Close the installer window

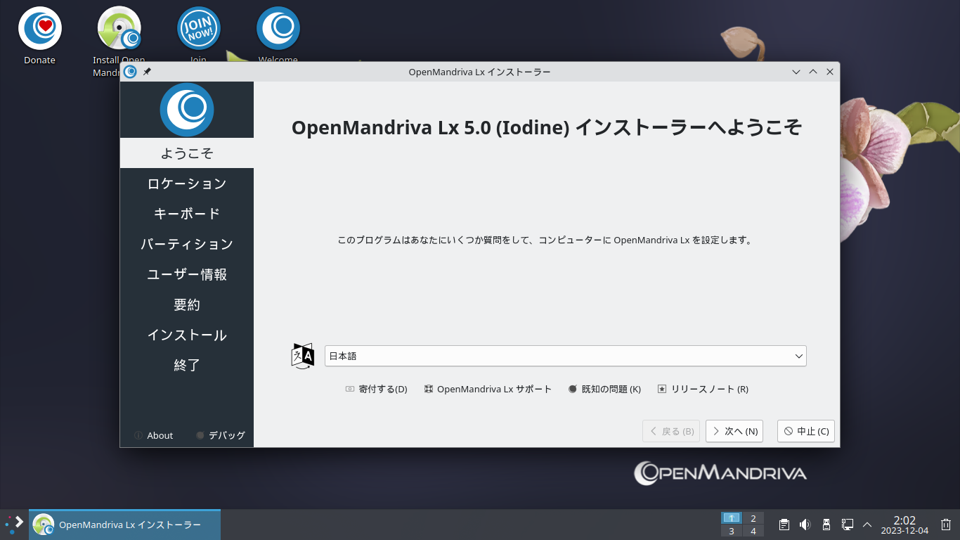pyautogui.click(x=830, y=72)
